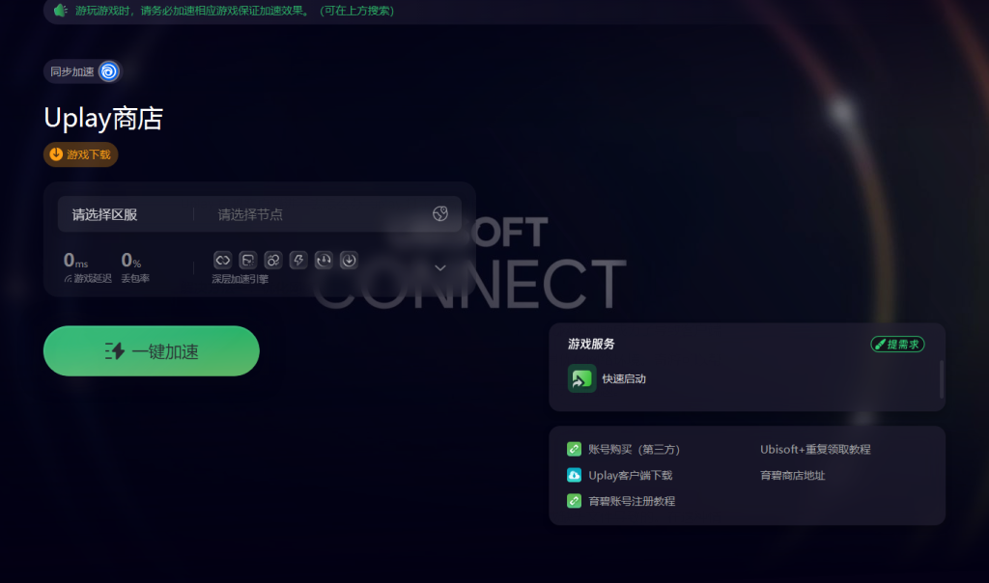Click the game services panel scrollbar

pyautogui.click(x=941, y=379)
